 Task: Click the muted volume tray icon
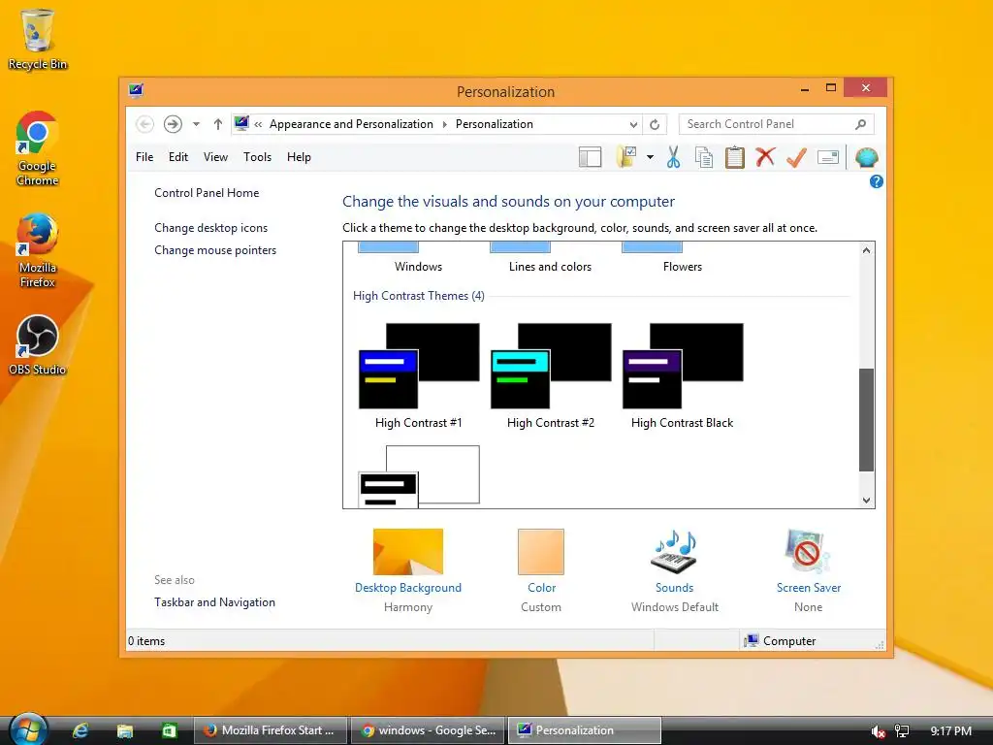coord(878,731)
